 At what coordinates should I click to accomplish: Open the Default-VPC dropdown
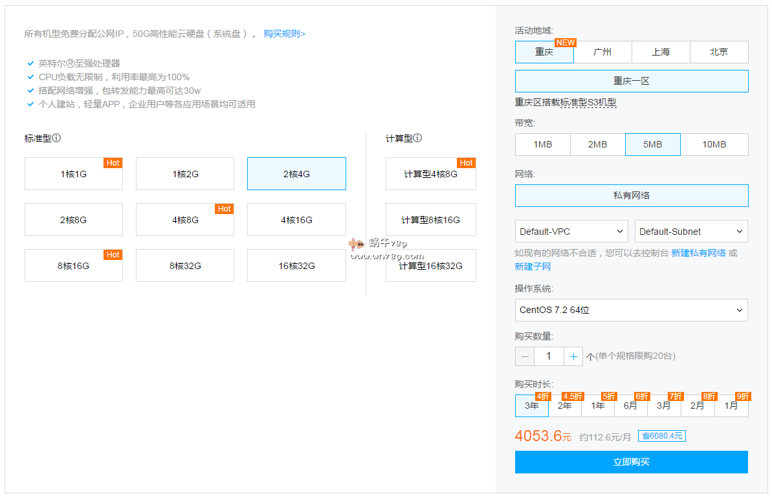pos(571,232)
